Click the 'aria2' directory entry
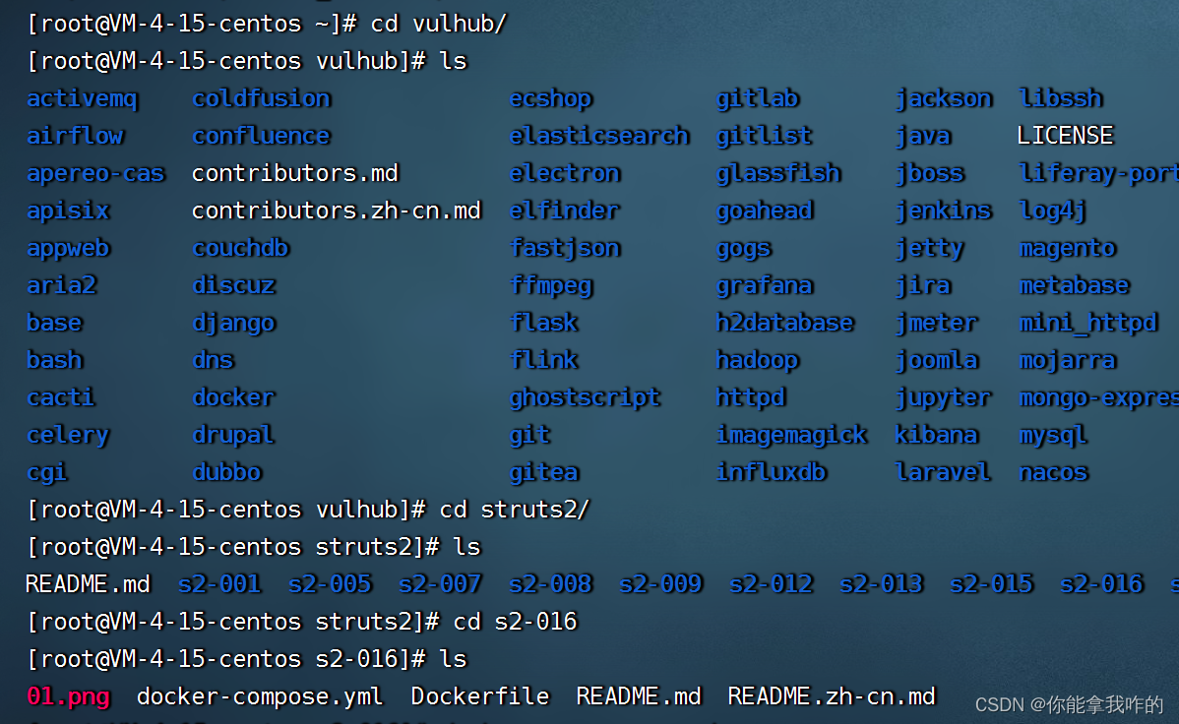The height and width of the screenshot is (724, 1179). coord(62,285)
